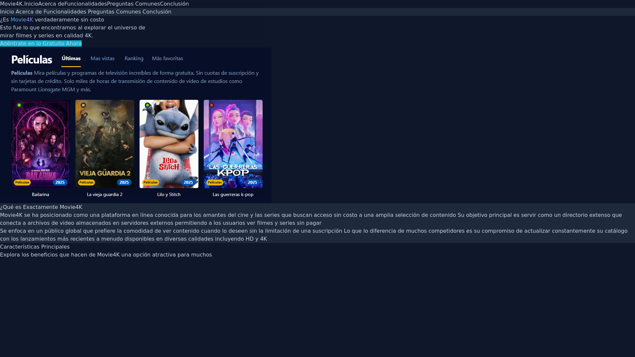The width and height of the screenshot is (635, 357).
Task: Select Acerca de in the second navigation row
Action: tap(29, 12)
